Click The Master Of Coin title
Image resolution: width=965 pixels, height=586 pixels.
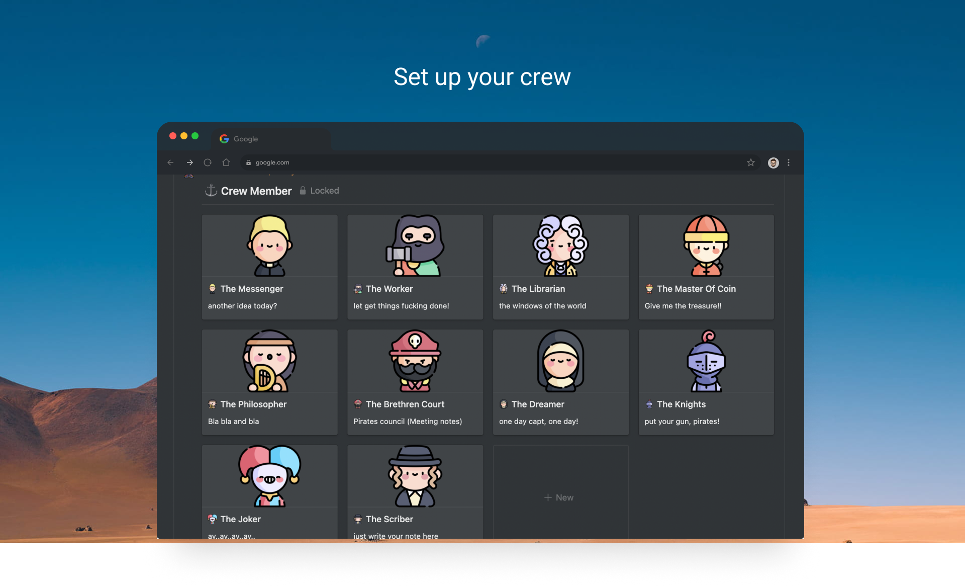pos(696,289)
